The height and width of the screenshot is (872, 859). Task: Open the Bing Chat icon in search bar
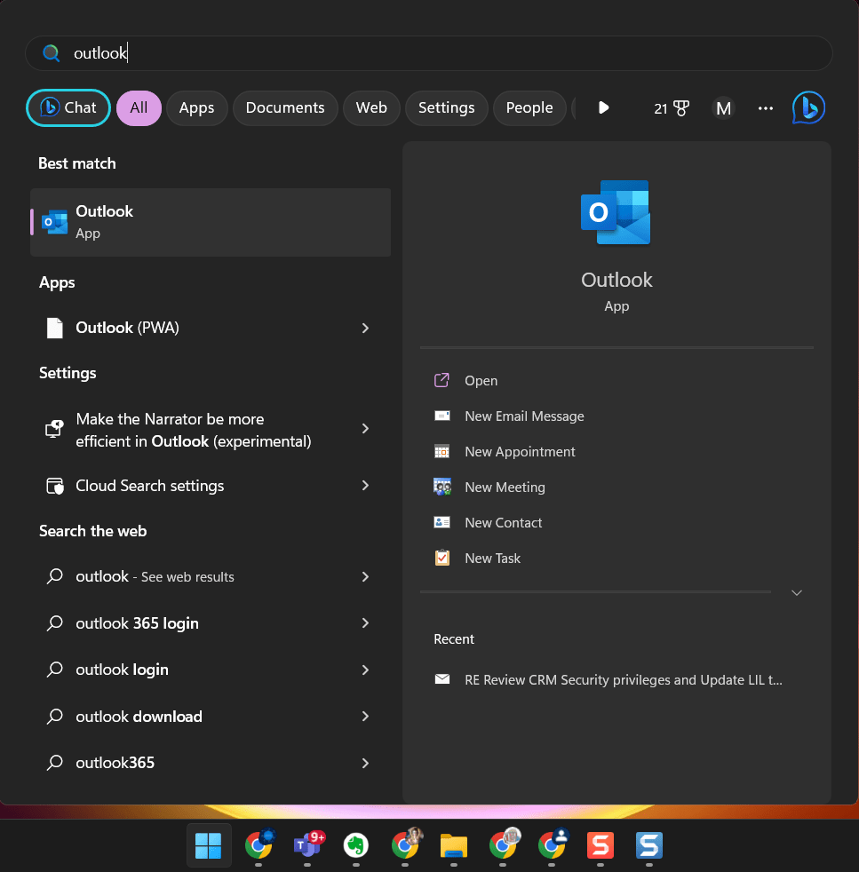[x=808, y=107]
